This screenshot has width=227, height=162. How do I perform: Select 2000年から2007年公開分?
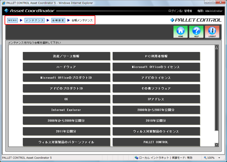[x=156, y=110]
